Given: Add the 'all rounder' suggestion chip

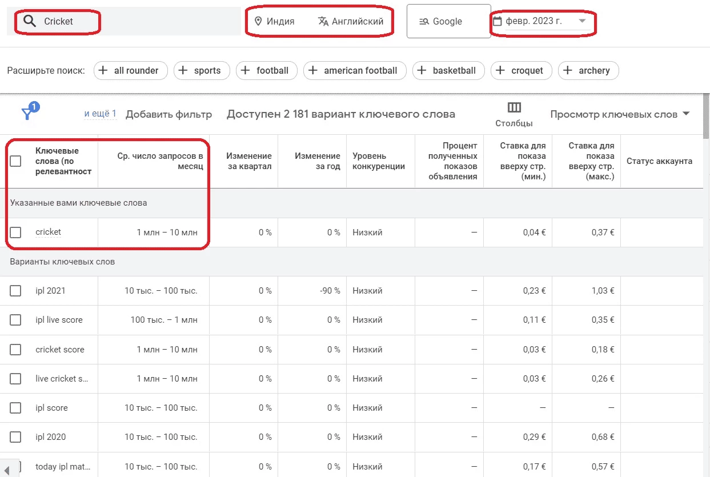Looking at the screenshot, I should click(x=130, y=70).
